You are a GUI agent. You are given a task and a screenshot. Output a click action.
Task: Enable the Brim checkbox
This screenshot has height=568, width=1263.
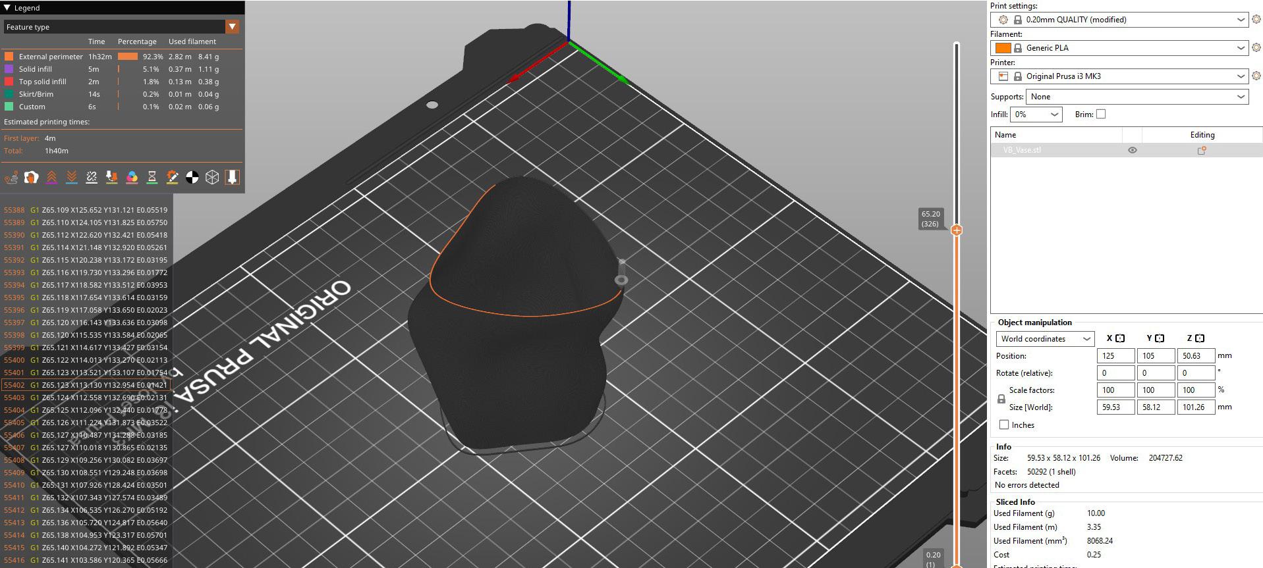pyautogui.click(x=1101, y=114)
